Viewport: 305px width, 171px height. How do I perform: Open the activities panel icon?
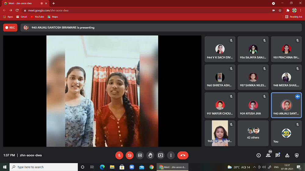pos(287,155)
